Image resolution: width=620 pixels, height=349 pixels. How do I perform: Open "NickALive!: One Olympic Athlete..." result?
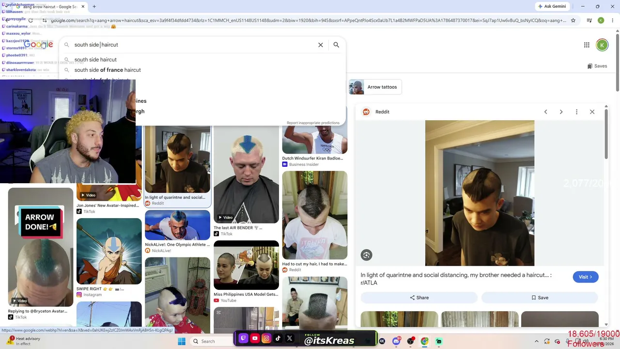(177, 245)
